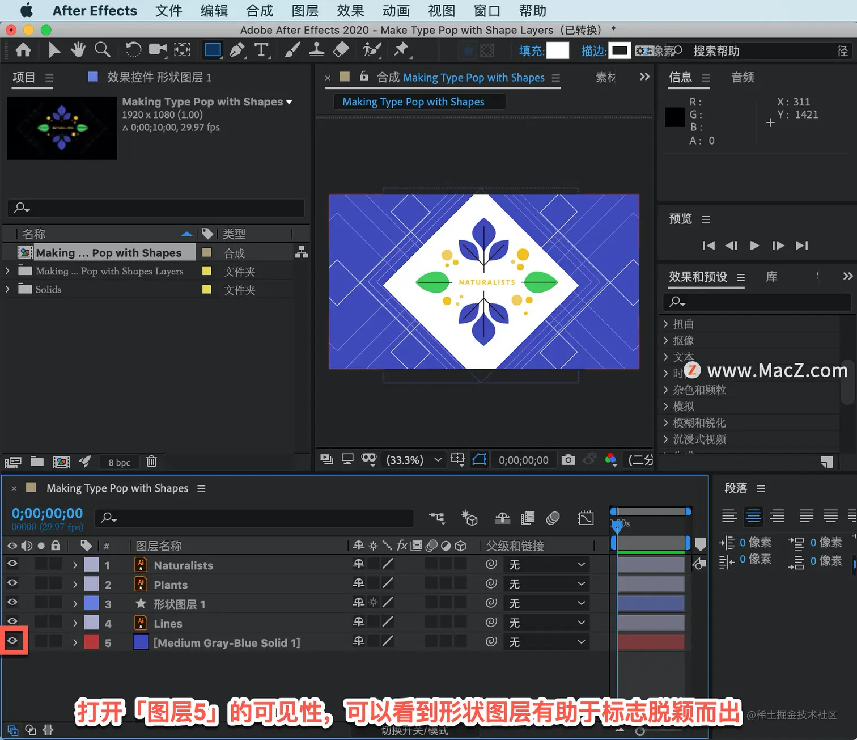This screenshot has height=740, width=857.
Task: Select the Selection arrow tool
Action: (54, 50)
